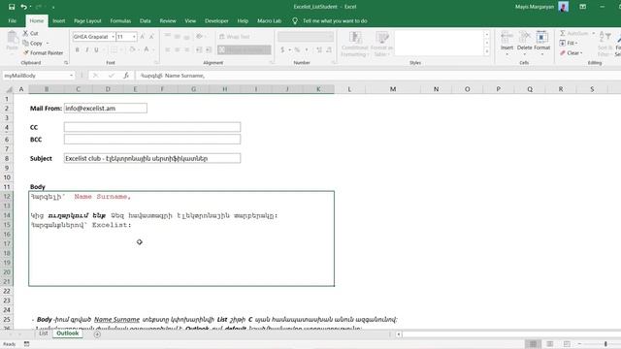Screen dimensions: 621x349
Task: Switch to the Data tab
Action: coord(145,21)
